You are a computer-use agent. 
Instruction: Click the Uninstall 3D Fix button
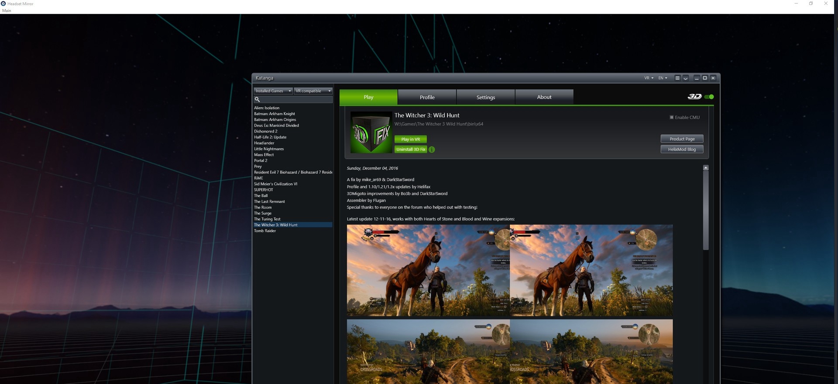click(411, 150)
